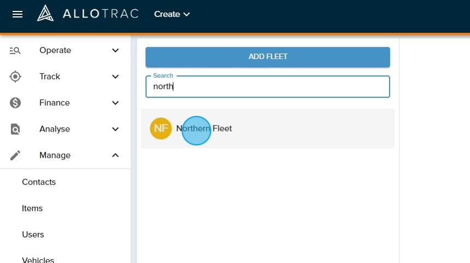This screenshot has height=263, width=470.
Task: Click the Track crosshair target icon
Action: pyautogui.click(x=15, y=76)
